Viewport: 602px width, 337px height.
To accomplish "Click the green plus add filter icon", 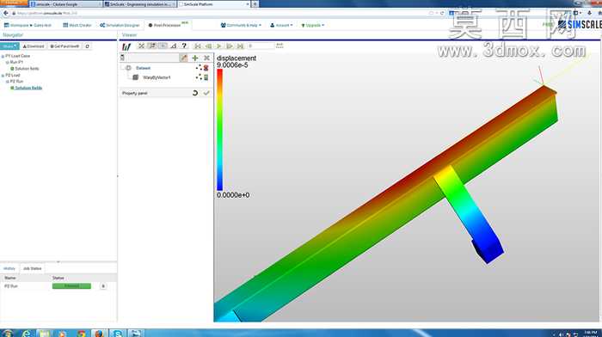I will [195, 58].
